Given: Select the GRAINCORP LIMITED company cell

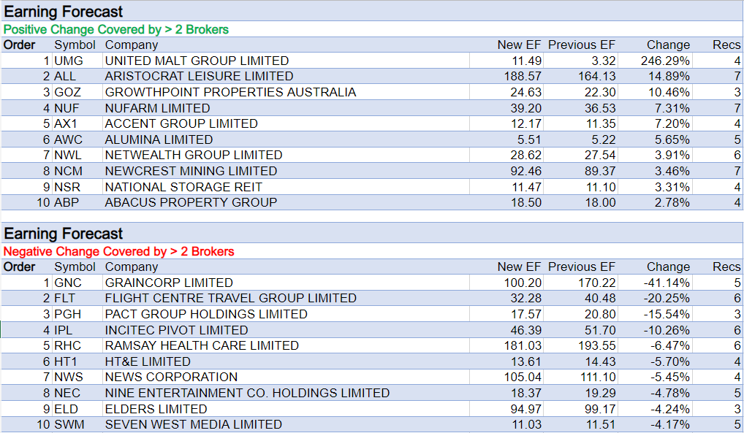Looking at the screenshot, I should pos(169,283).
